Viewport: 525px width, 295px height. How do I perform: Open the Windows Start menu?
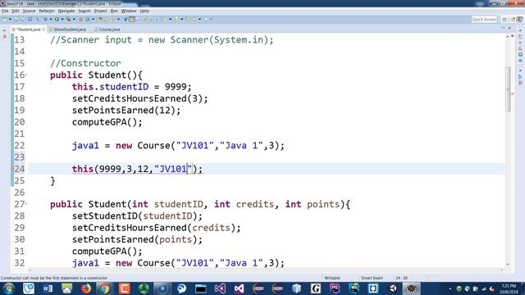coord(9,288)
